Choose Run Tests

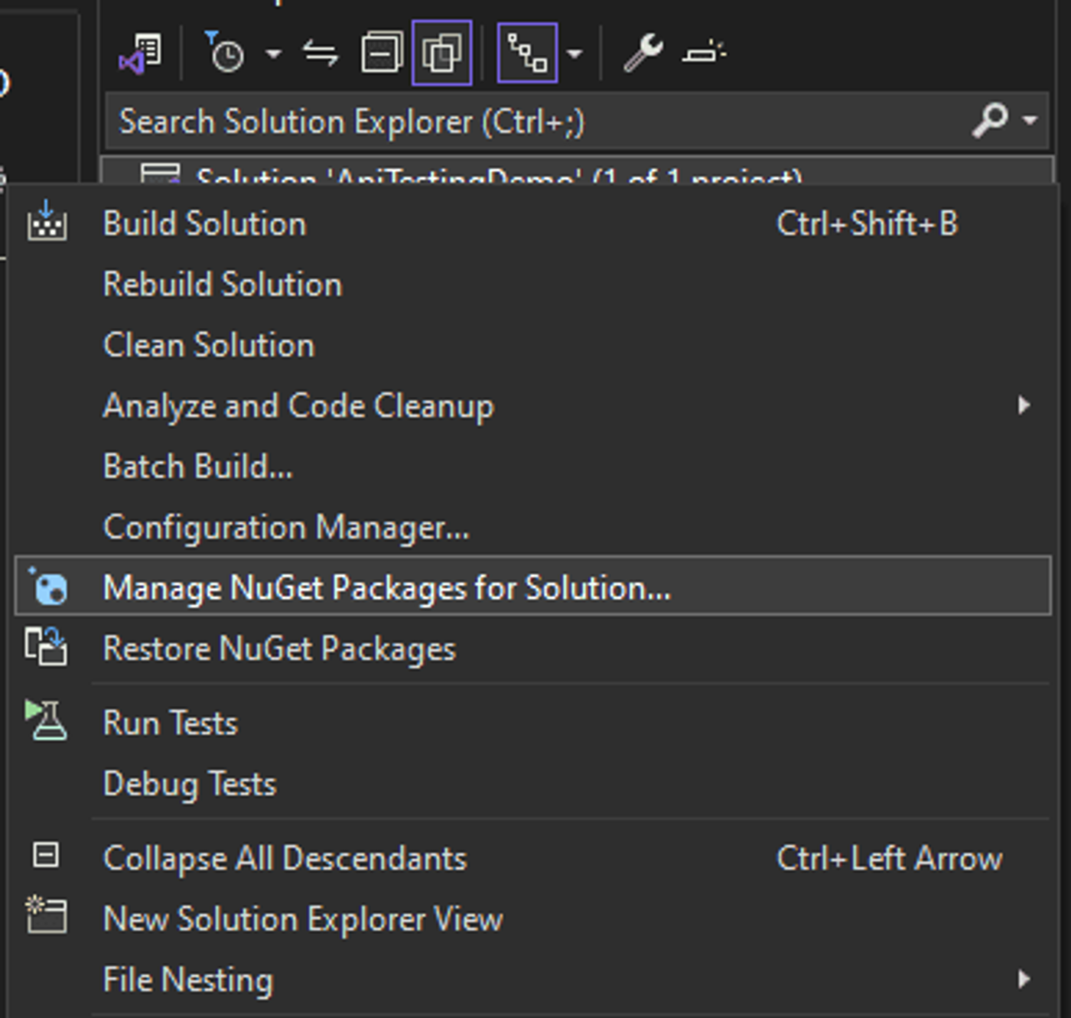[532, 724]
